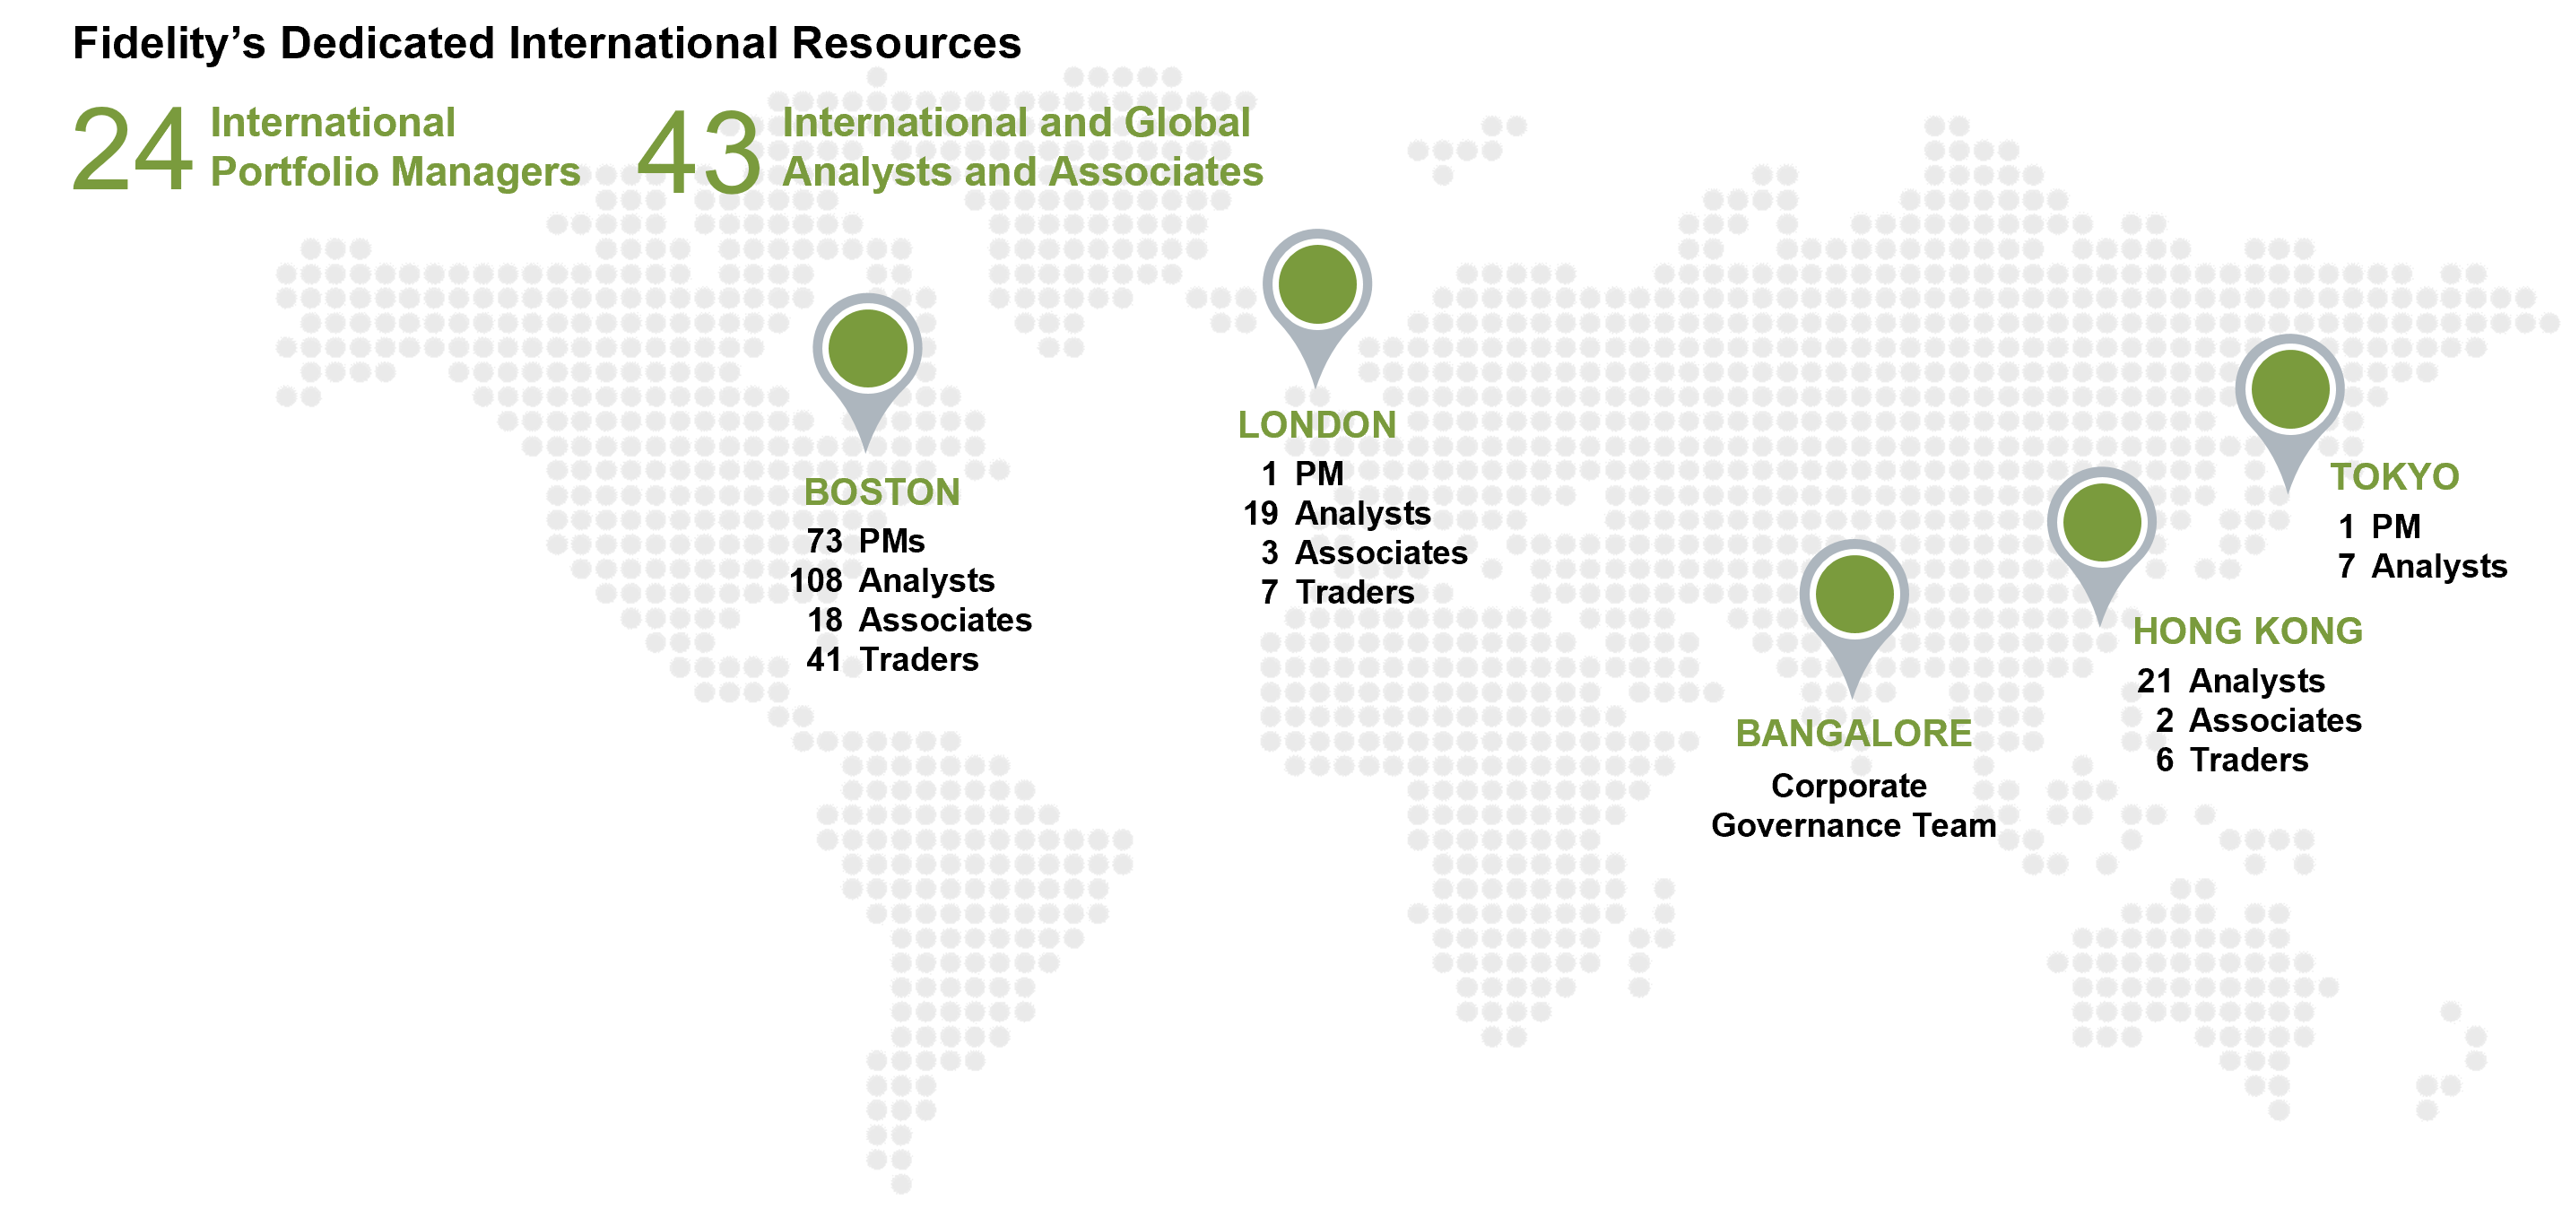This screenshot has width=2562, height=1218.
Task: Select the BANGALORE city label
Action: click(x=1853, y=734)
